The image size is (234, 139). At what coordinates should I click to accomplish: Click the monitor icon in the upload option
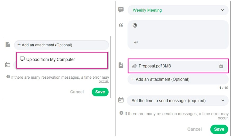[22, 59]
